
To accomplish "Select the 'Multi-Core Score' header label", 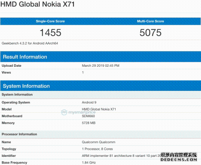I will tap(150, 21).
